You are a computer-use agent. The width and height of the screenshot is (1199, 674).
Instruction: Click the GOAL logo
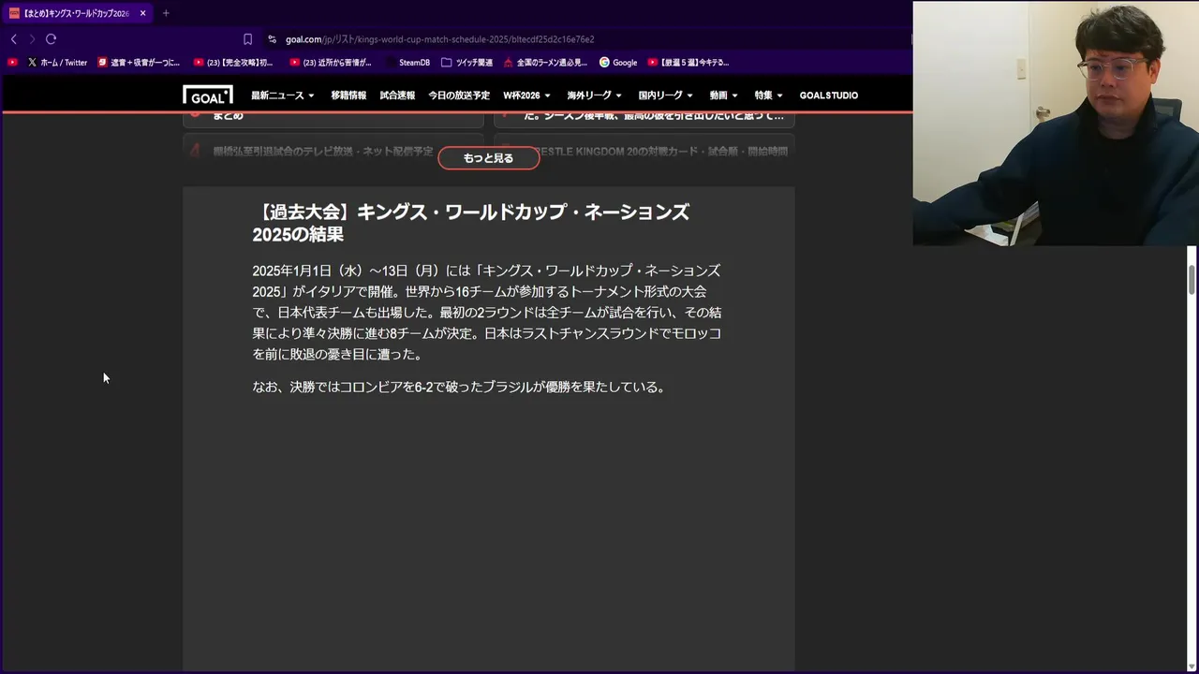coord(208,95)
